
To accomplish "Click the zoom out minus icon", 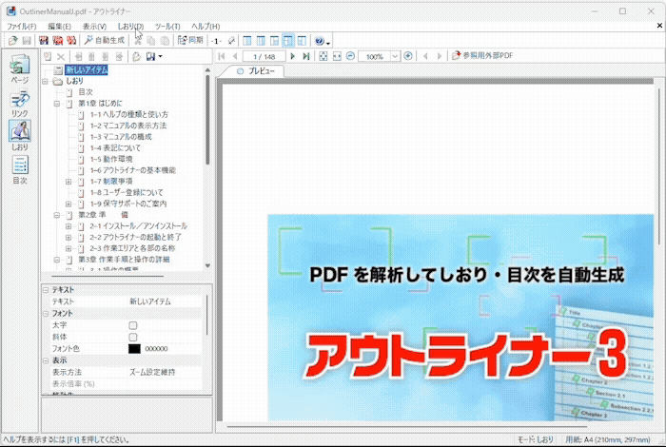I will 351,56.
